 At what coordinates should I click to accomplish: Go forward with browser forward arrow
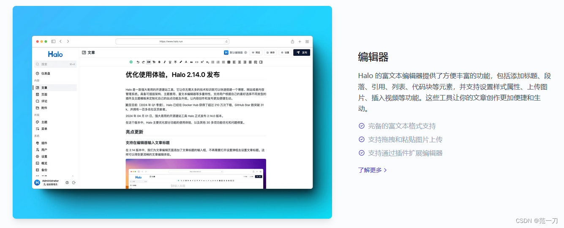(68, 41)
